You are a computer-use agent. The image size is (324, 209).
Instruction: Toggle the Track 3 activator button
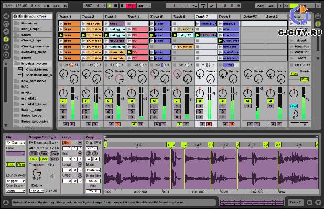click(x=109, y=101)
